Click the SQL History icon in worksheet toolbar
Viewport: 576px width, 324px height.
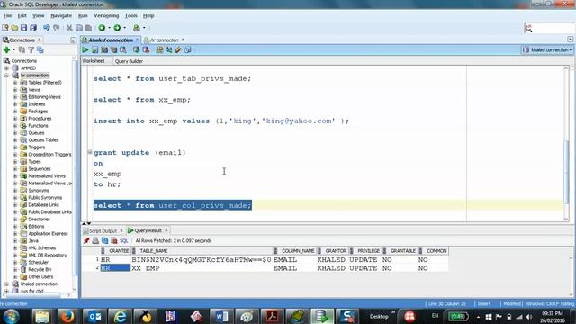pos(188,50)
